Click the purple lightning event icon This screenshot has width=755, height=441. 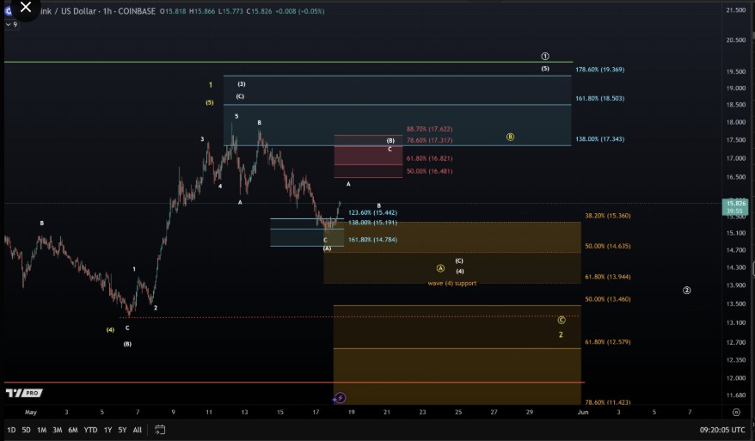[x=340, y=398]
